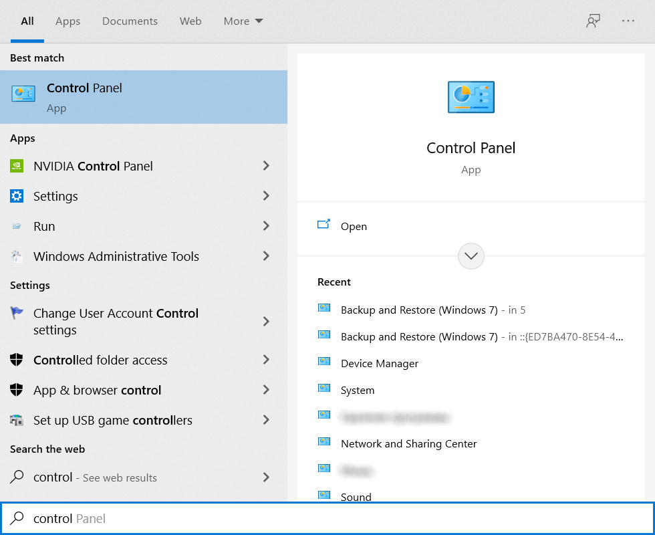Click the icon beside Sound recent item
This screenshot has width=655, height=535.
[324, 496]
